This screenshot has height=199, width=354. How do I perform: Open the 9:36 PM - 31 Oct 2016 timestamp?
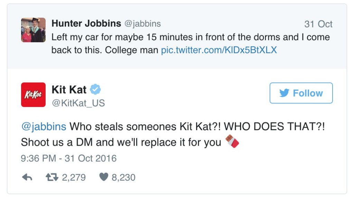tap(69, 159)
